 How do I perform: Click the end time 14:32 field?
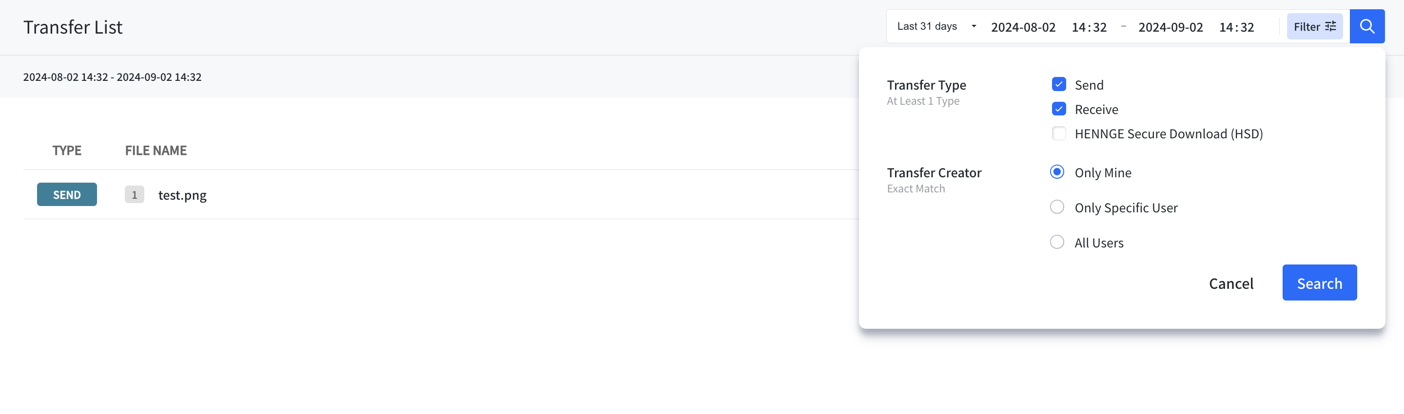coord(1236,27)
